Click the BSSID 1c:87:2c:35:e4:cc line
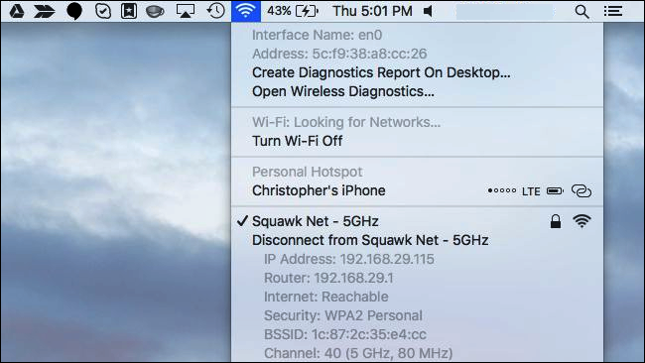This screenshot has height=363, width=645. [x=344, y=334]
